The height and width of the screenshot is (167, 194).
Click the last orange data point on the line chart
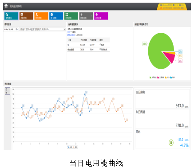[125, 122]
